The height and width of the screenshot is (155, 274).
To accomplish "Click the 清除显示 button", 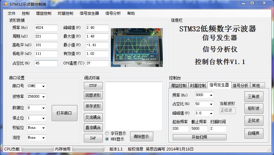I will click(x=142, y=136).
